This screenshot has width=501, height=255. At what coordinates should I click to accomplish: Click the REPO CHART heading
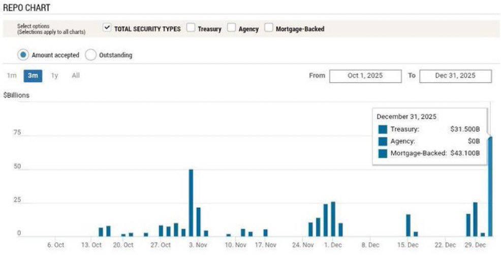(x=26, y=8)
